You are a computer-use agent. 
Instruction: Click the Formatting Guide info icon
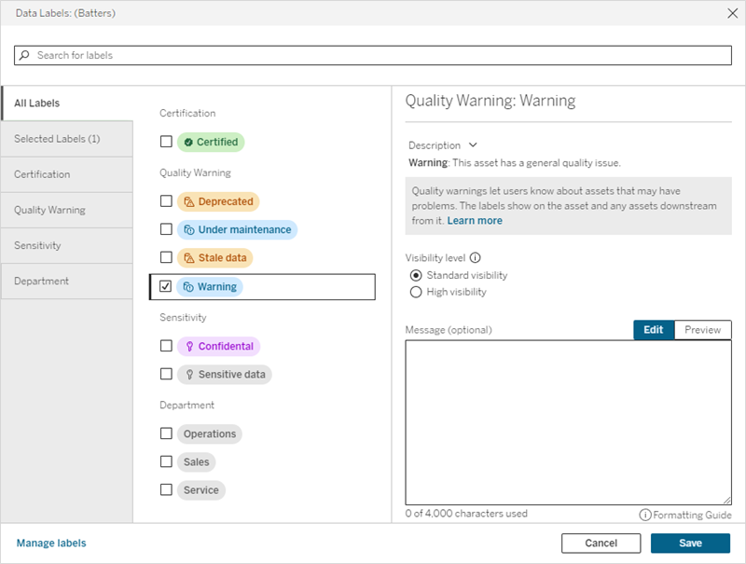tap(644, 515)
